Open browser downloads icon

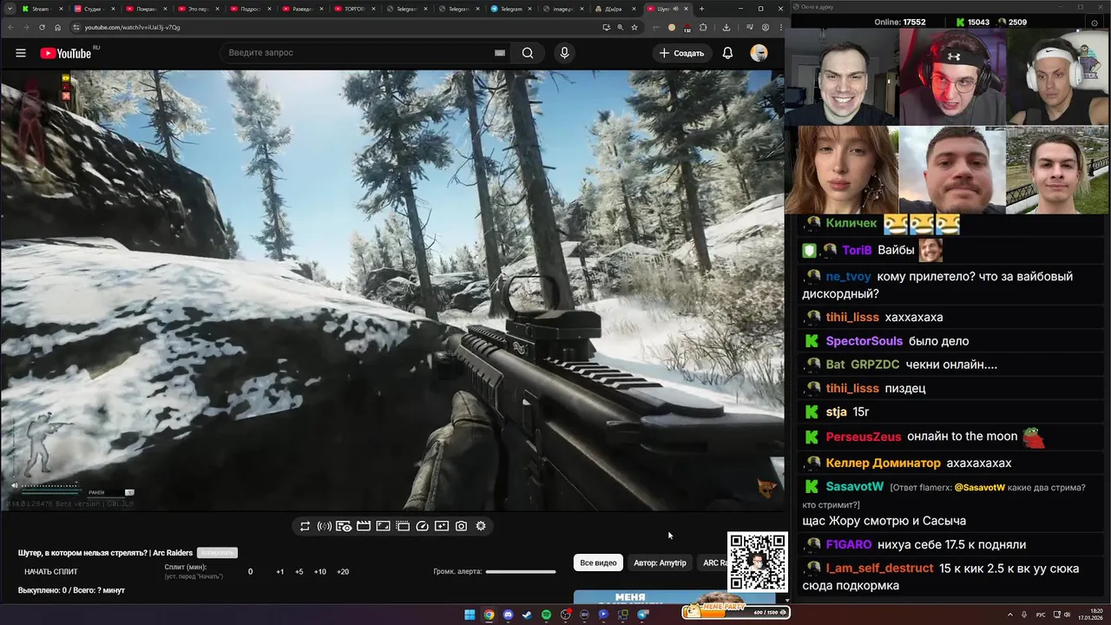[x=726, y=27]
